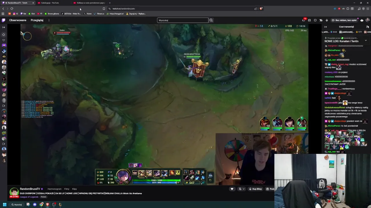Click the Twitch logo home icon
371x208 pixels.
point(3,20)
